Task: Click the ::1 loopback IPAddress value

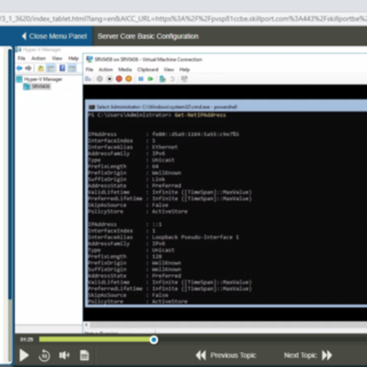Action: click(157, 224)
